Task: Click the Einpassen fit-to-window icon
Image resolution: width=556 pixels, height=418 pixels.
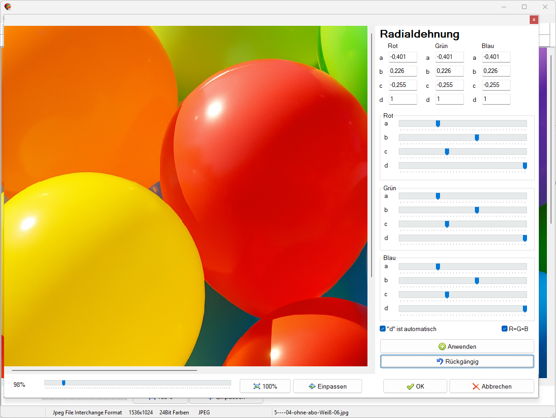Action: [x=312, y=386]
